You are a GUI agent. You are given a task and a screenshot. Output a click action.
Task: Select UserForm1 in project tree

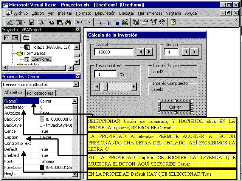pyautogui.click(x=41, y=59)
